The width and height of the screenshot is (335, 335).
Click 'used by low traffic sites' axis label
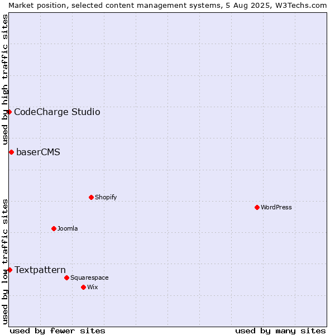pyautogui.click(x=4, y=262)
